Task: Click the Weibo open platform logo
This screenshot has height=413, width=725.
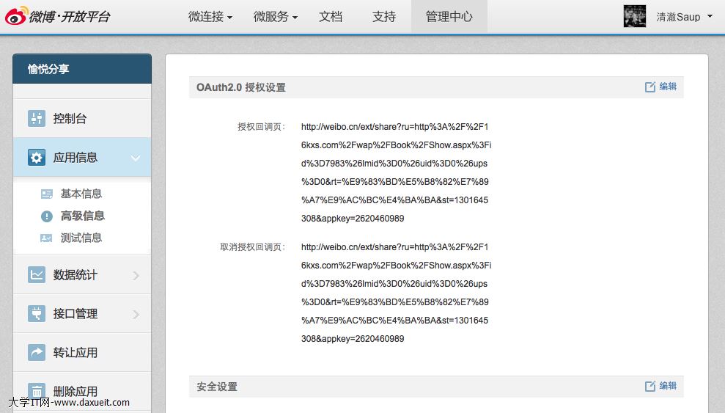Action: coord(57,16)
